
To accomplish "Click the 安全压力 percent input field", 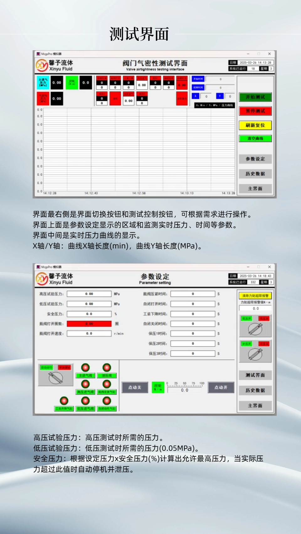I will point(89,314).
